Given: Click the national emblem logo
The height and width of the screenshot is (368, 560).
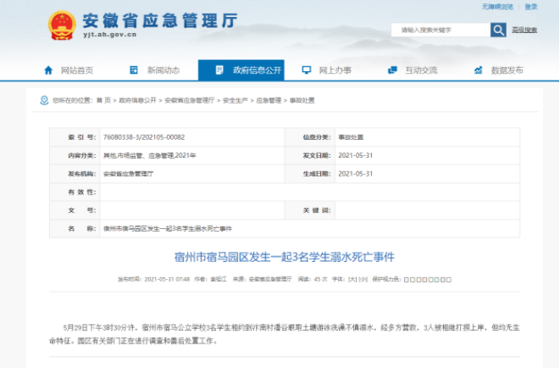Looking at the screenshot, I should tap(62, 25).
